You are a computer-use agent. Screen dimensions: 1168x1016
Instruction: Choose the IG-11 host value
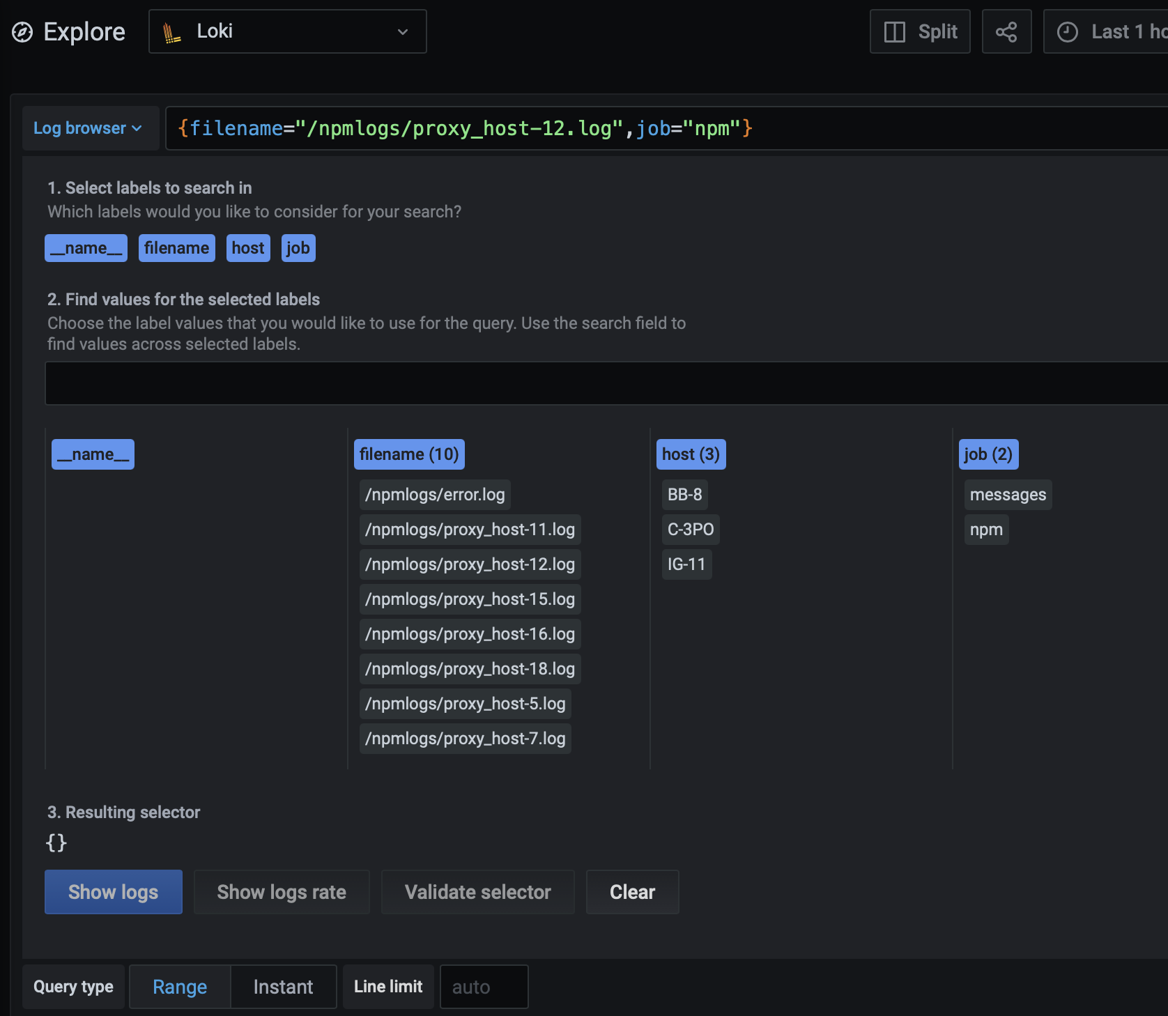point(686,564)
